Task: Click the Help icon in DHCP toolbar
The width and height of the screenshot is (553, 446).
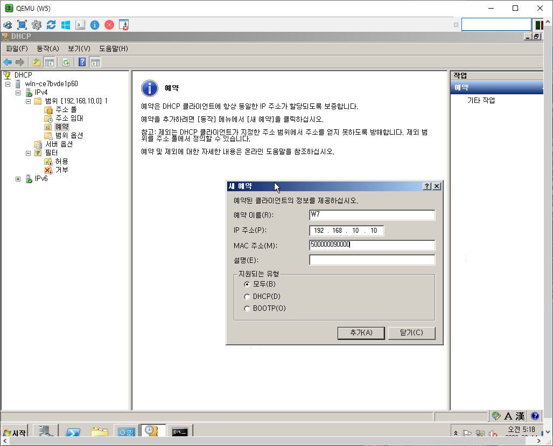Action: click(x=82, y=62)
